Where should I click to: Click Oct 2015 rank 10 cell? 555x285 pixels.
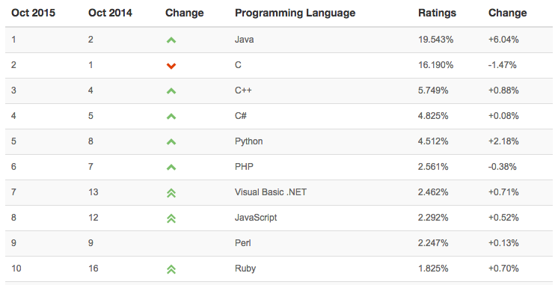click(x=16, y=269)
